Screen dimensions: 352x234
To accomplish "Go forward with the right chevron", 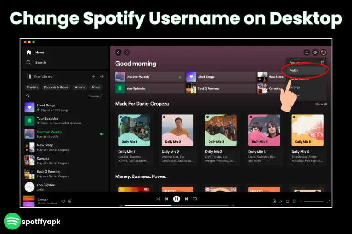I will click(x=127, y=53).
